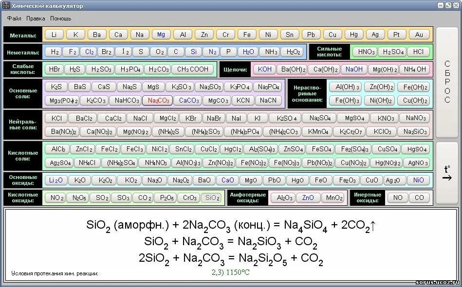The width and height of the screenshot is (462, 287).
Task: Pick the CO inert oxide
Action: click(x=419, y=198)
